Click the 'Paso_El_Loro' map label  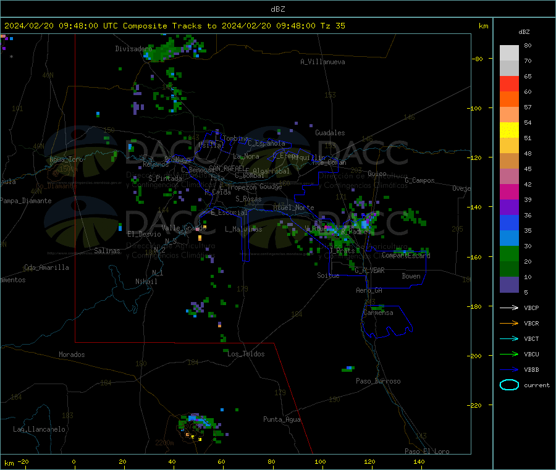(427, 451)
